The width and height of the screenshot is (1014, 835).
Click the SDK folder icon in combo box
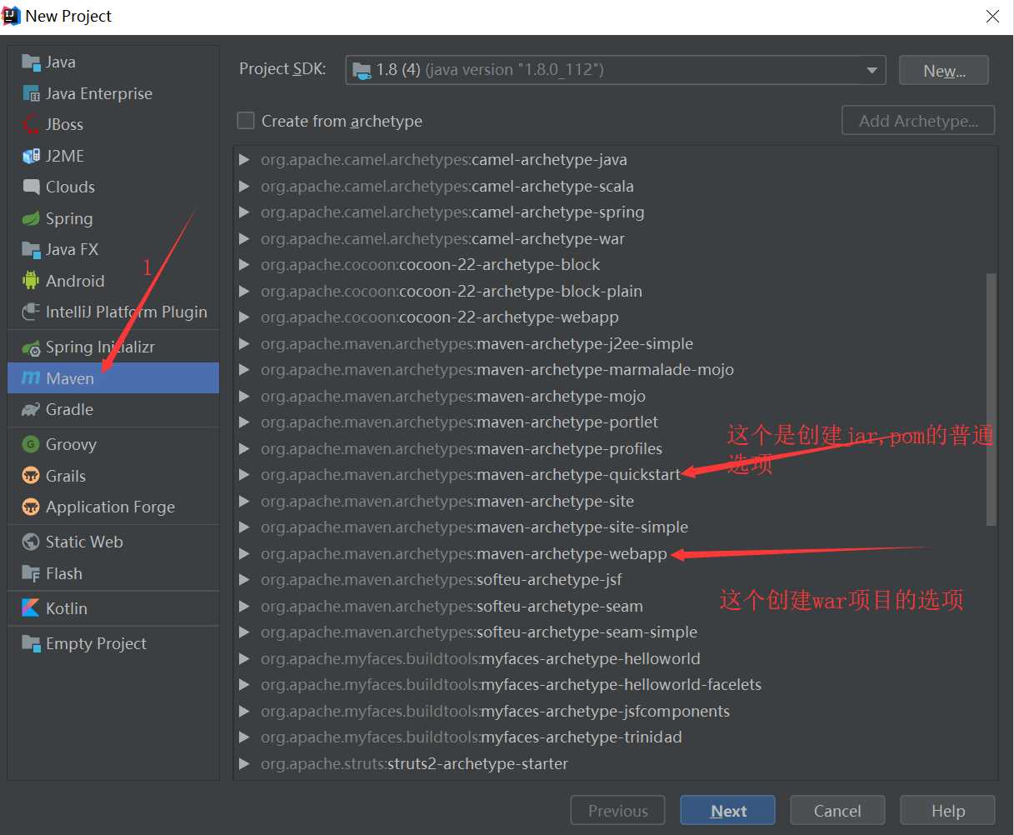[362, 70]
